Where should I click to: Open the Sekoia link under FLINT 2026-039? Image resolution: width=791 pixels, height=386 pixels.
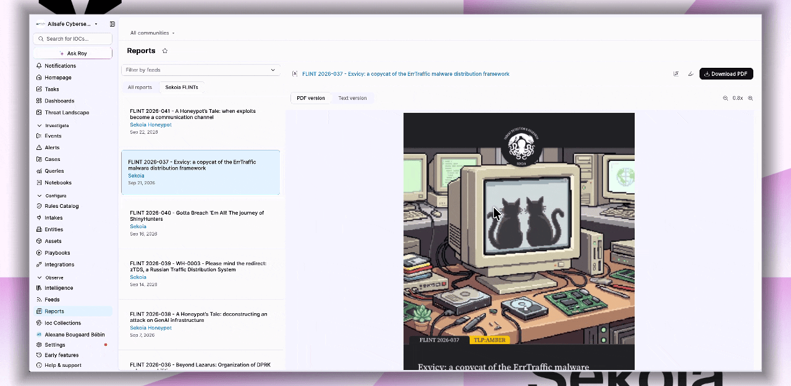coord(138,277)
